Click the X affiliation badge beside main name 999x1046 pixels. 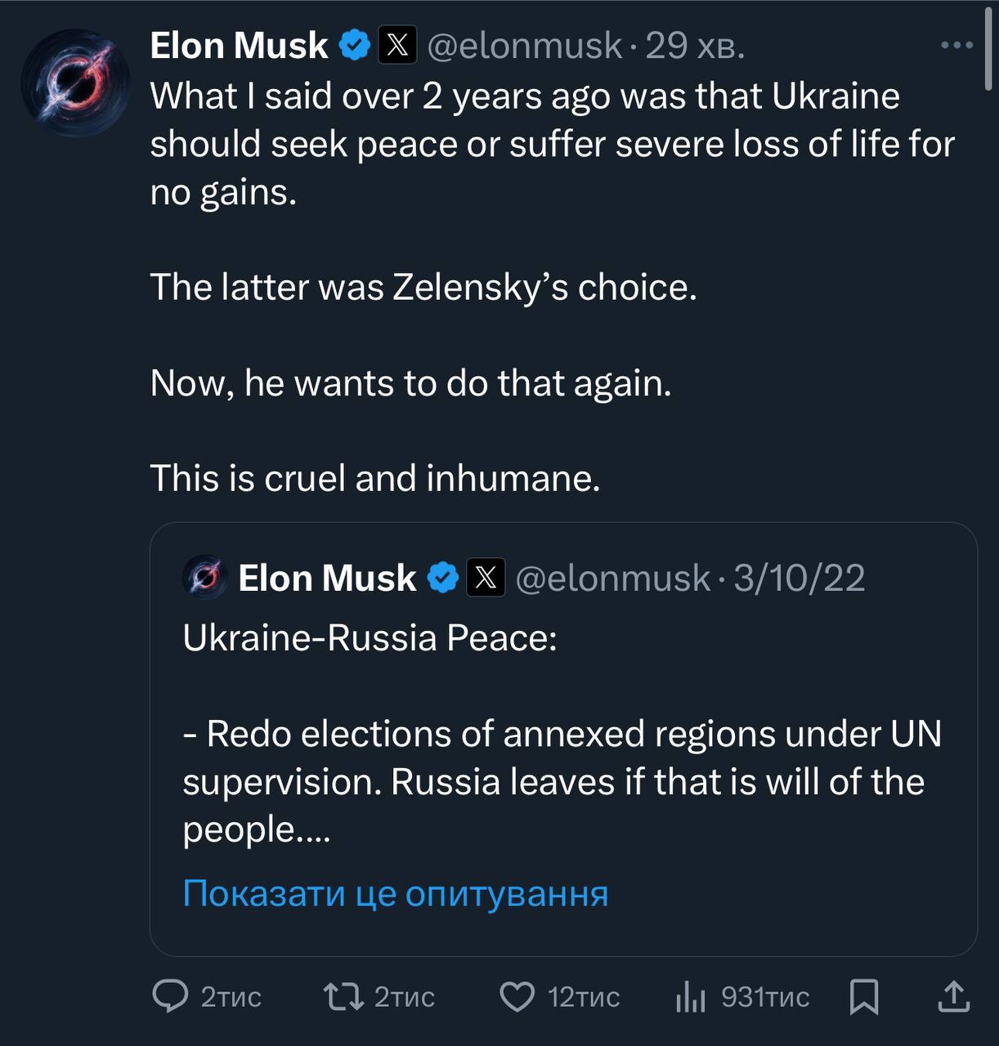(397, 45)
